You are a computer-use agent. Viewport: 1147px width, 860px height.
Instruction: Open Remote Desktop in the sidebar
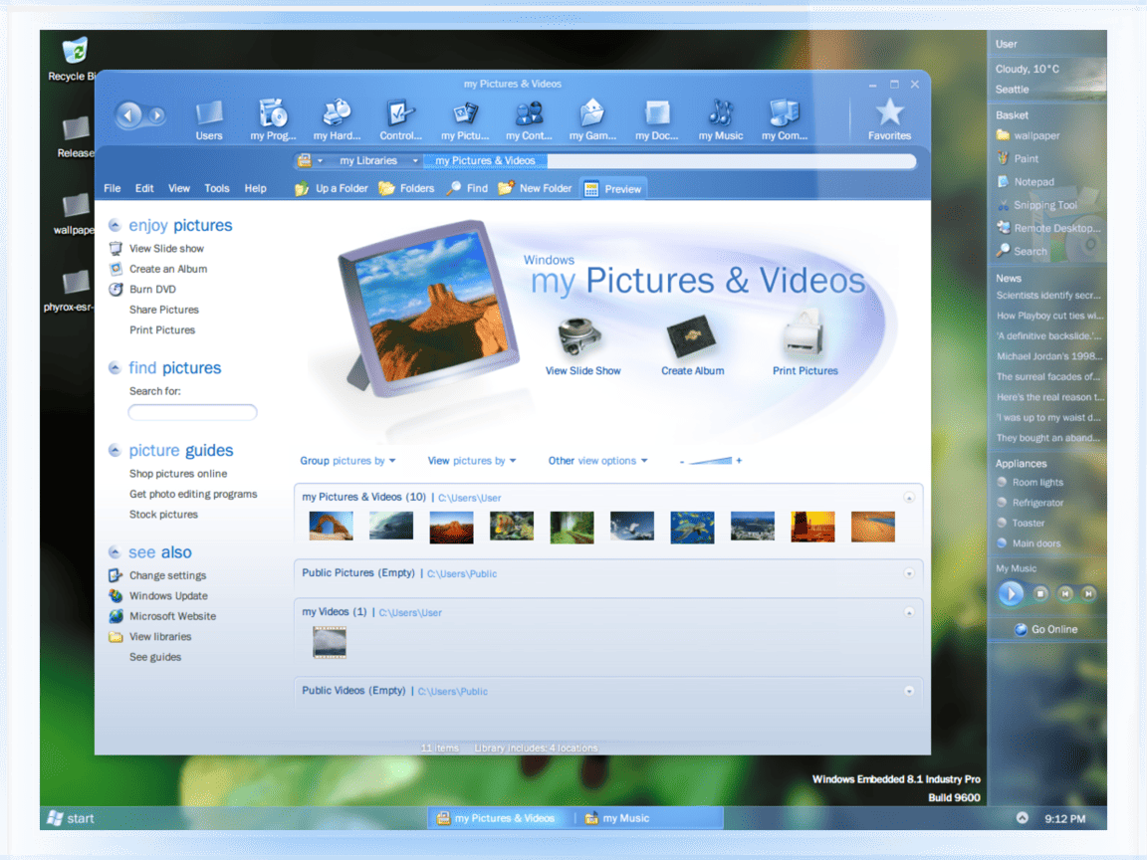(x=1047, y=228)
